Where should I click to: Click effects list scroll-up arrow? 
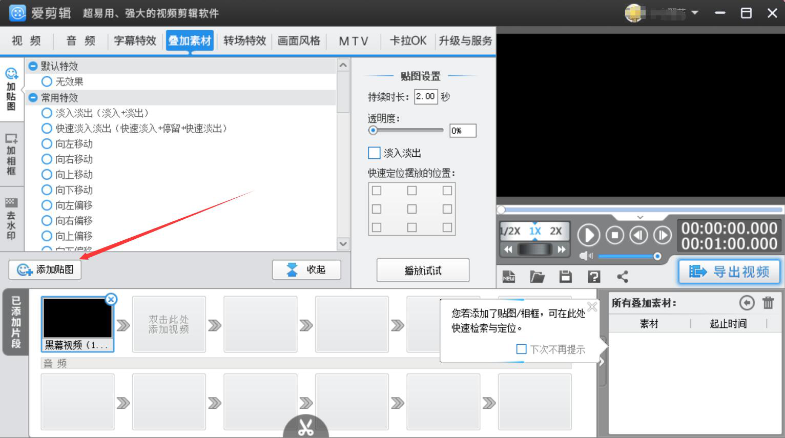343,65
